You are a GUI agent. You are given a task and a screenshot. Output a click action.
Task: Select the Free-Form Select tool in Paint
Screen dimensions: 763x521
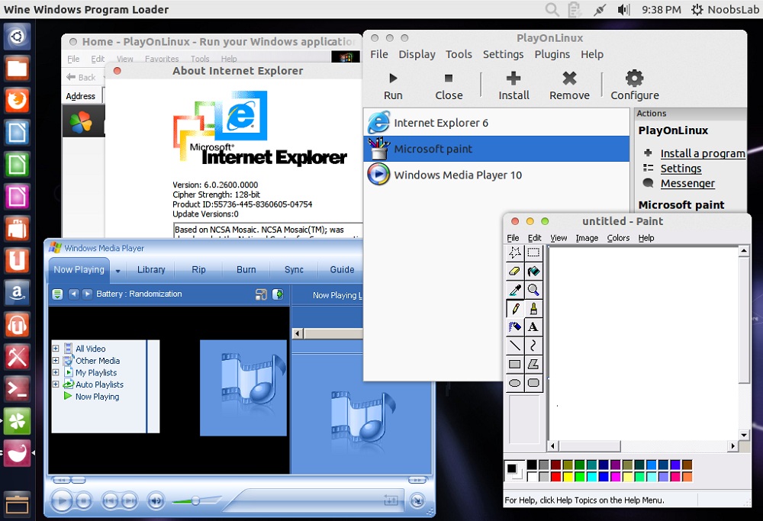coord(515,252)
